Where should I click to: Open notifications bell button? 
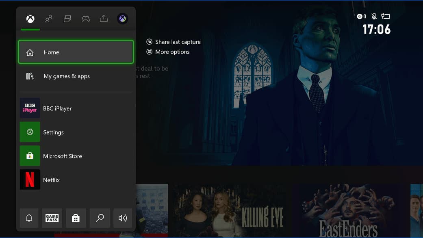(29, 218)
